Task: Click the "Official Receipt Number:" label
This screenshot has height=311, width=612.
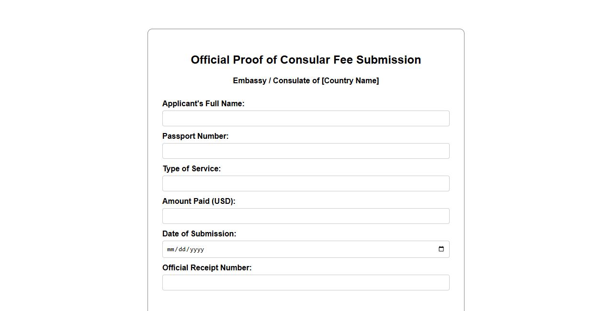Action: [x=207, y=268]
